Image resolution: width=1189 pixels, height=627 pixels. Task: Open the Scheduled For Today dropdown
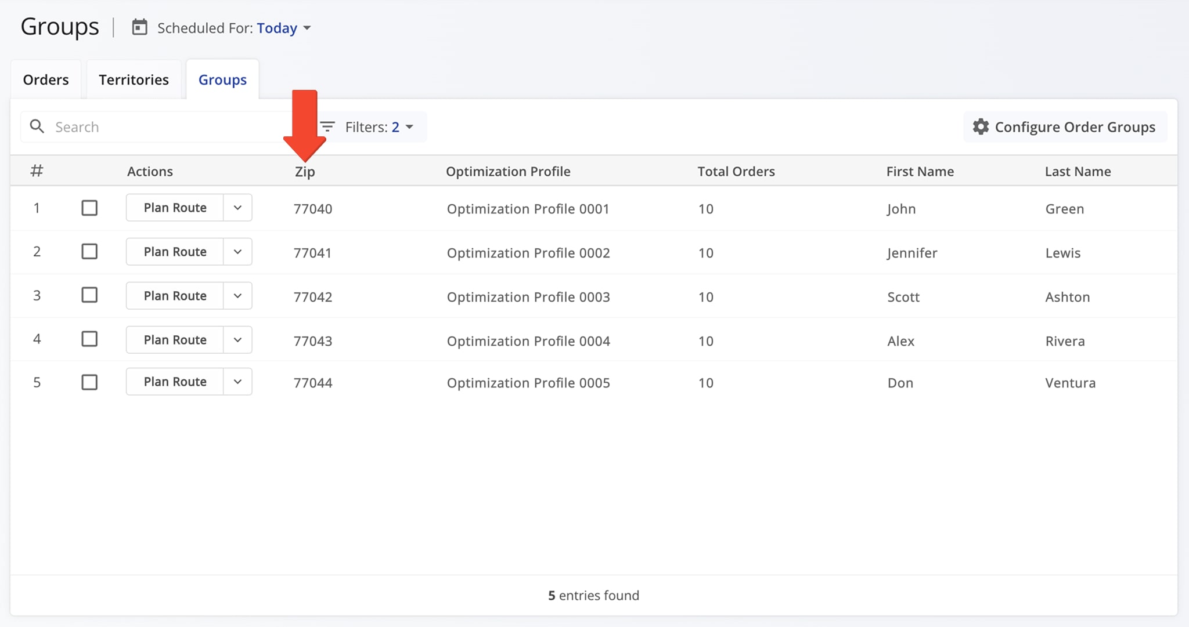pyautogui.click(x=284, y=28)
